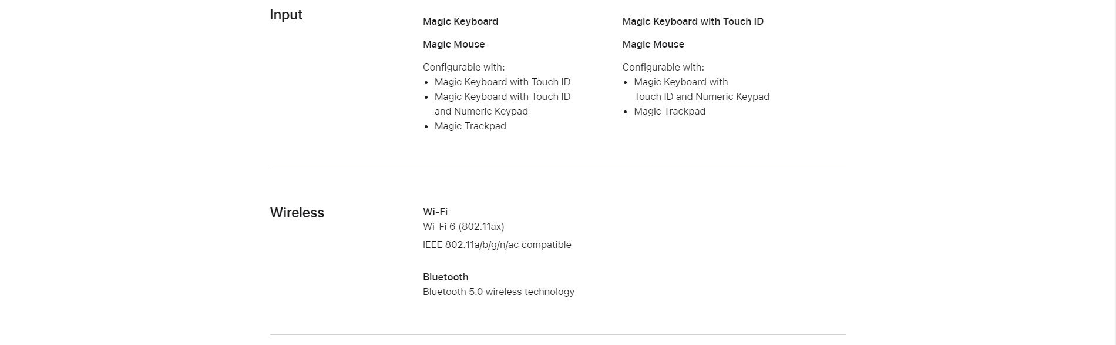Click the bold Wi-Fi label
Image resolution: width=1116 pixels, height=345 pixels.
coord(435,212)
